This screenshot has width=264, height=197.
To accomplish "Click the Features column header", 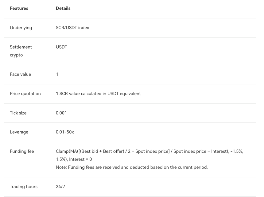I will tap(19, 8).
